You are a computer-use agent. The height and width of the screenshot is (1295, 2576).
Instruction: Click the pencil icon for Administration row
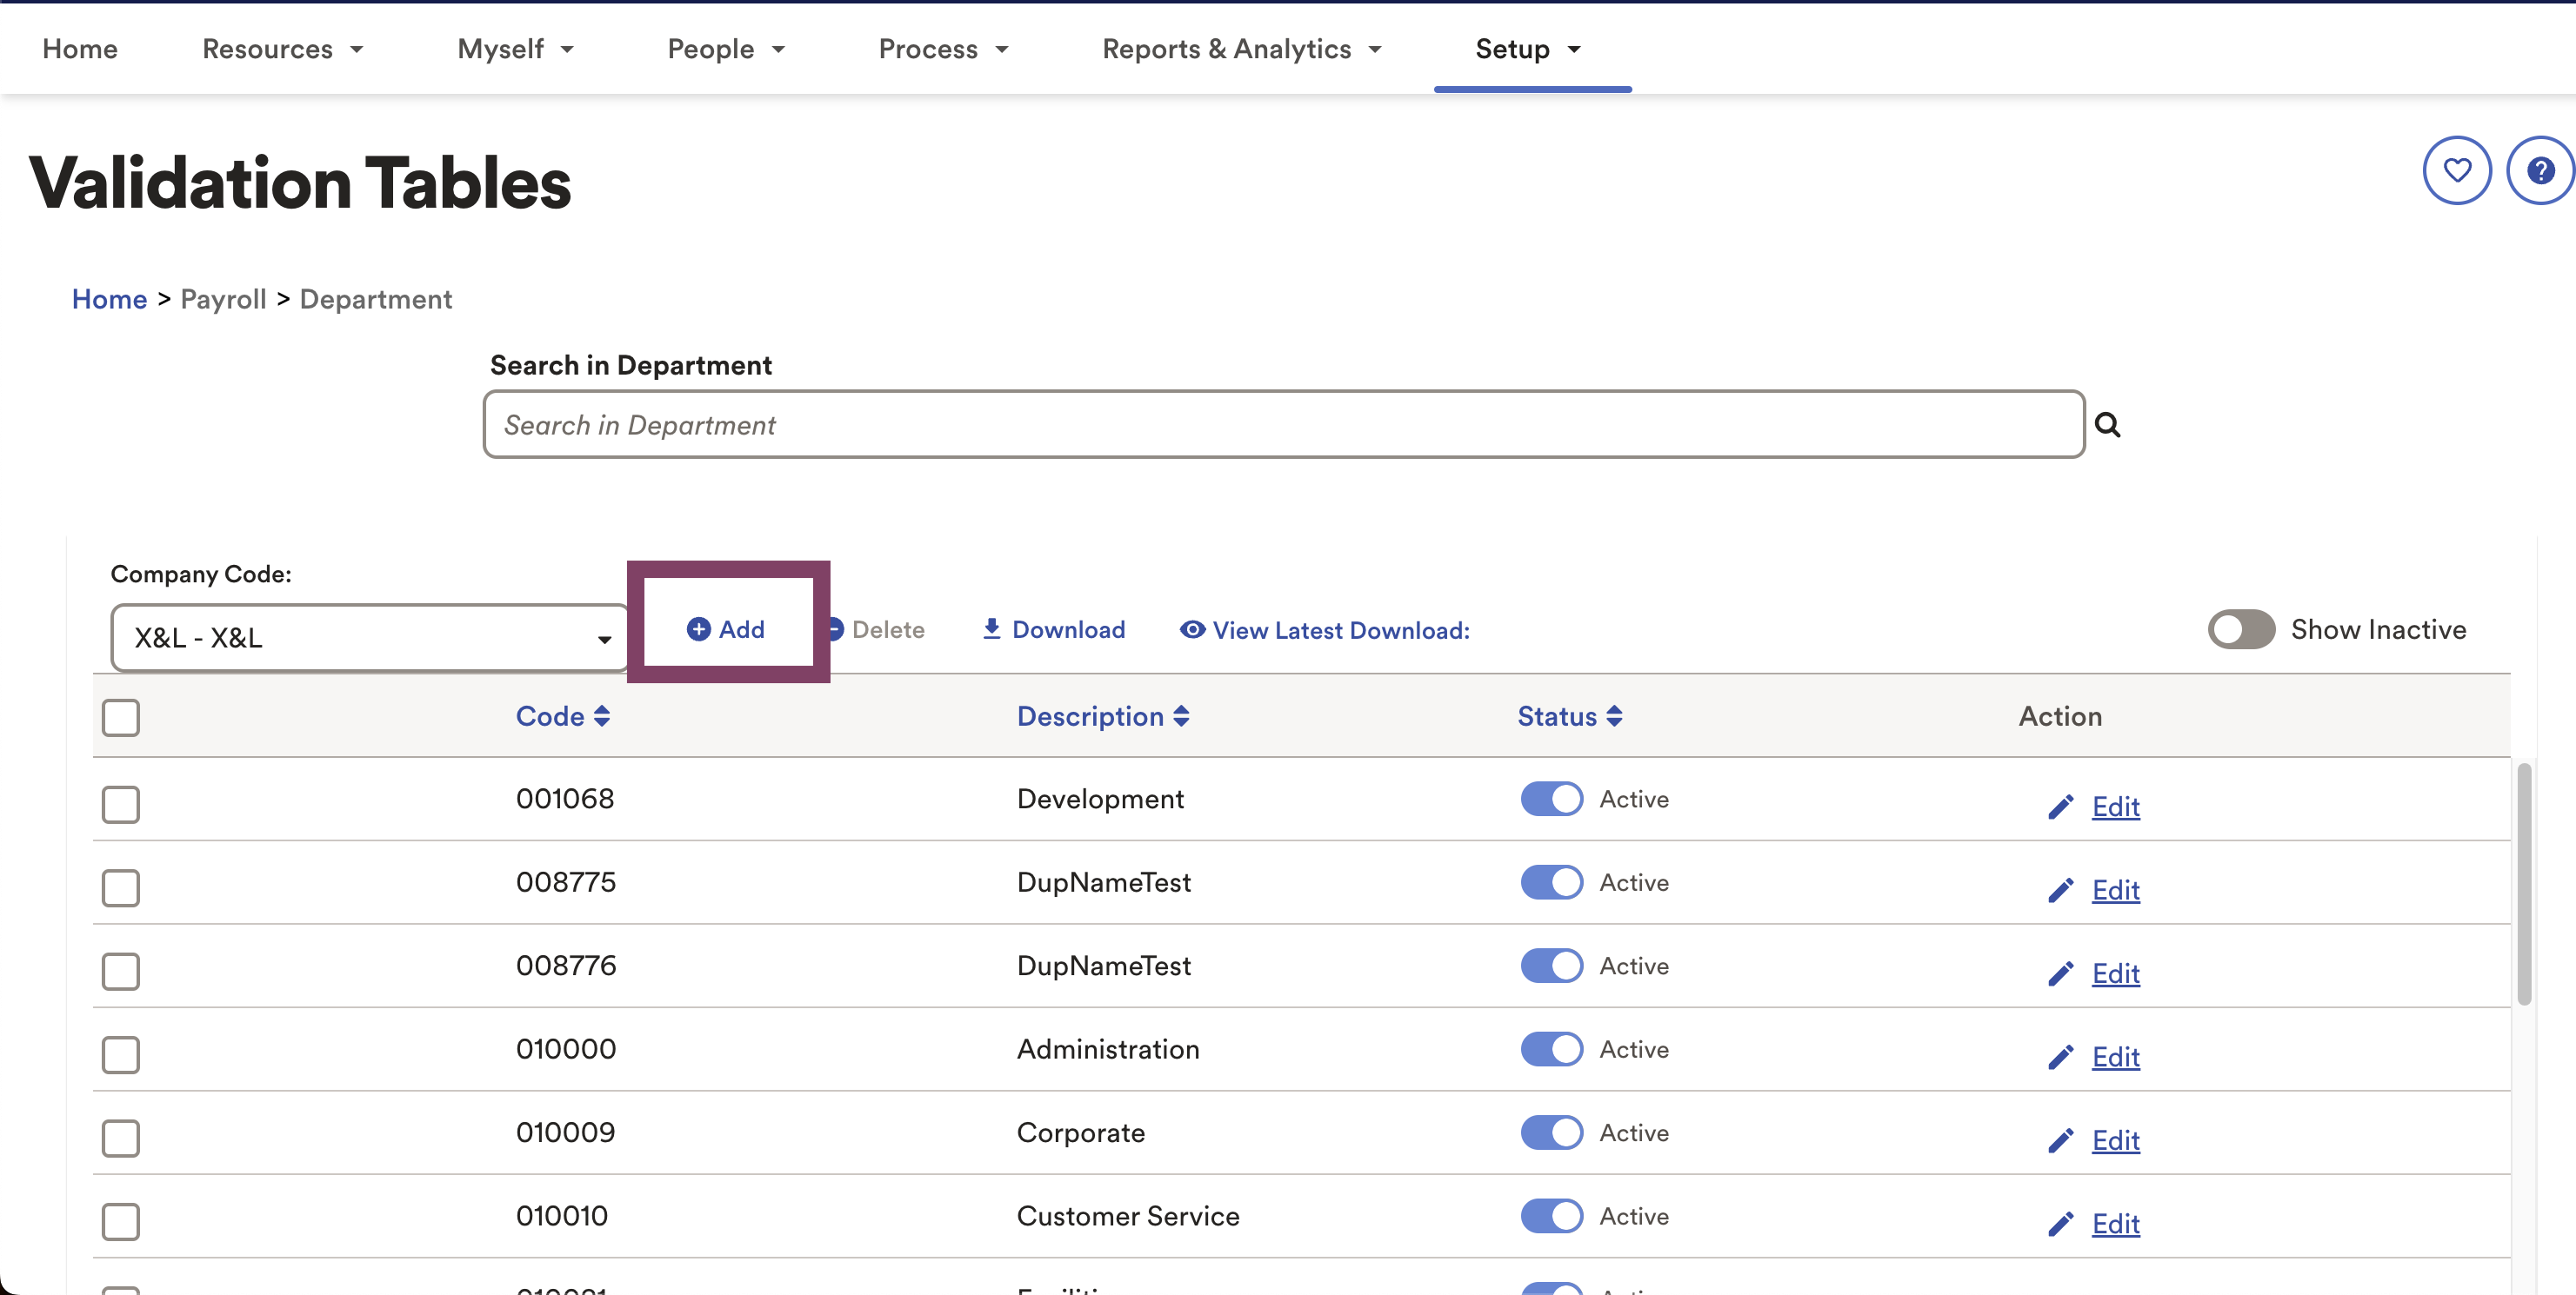click(2060, 1057)
